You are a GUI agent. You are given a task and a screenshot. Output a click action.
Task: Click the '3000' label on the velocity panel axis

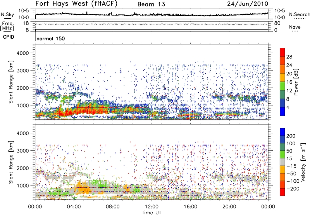(x=23, y=151)
